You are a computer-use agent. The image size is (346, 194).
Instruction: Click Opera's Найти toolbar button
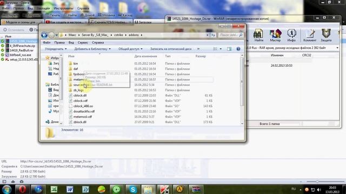[70, 15]
